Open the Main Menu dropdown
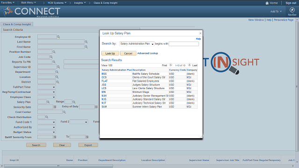 [28, 3]
